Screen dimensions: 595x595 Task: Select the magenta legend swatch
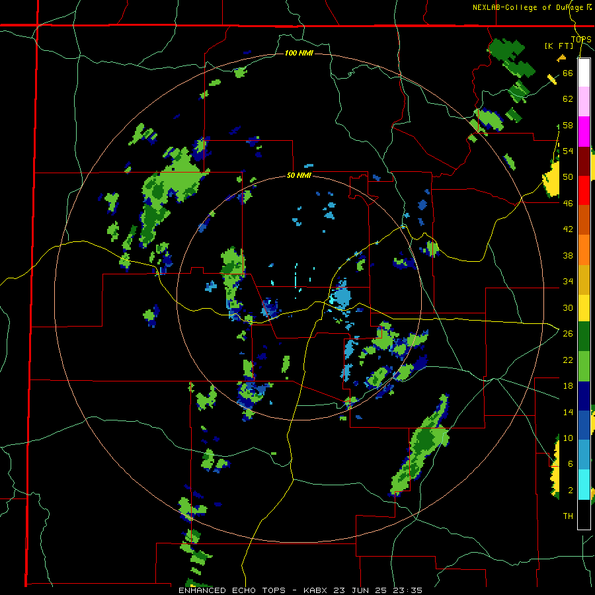[x=584, y=132]
